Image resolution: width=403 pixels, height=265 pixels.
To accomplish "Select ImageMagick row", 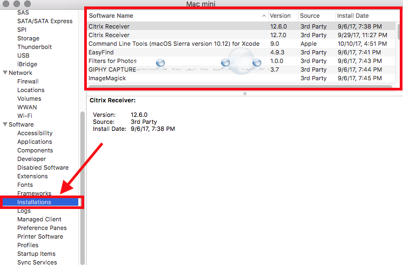I will coord(242,78).
